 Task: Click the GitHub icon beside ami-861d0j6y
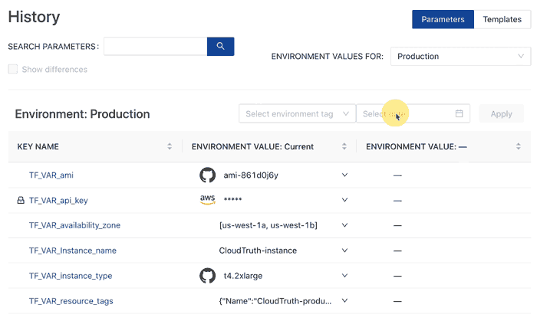[208, 175]
